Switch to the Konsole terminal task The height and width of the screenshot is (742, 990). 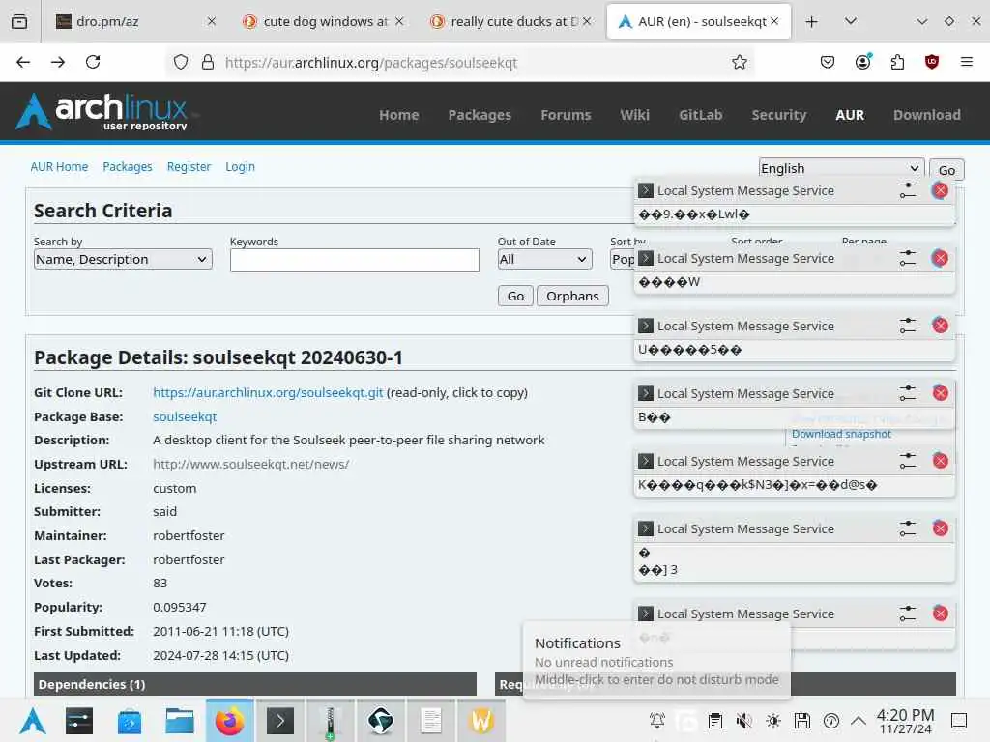(280, 721)
